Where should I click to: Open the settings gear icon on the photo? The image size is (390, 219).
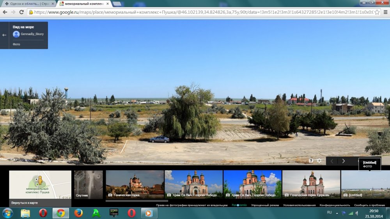pyautogui.click(x=319, y=161)
